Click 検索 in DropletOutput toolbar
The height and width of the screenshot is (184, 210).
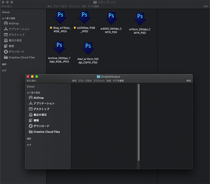pos(189,81)
